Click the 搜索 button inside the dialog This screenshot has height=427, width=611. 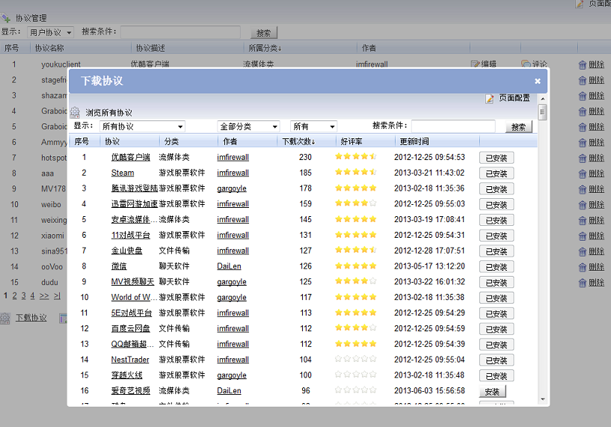(519, 127)
